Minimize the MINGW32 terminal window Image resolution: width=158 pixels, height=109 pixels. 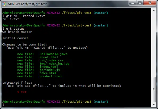click(x=133, y=3)
